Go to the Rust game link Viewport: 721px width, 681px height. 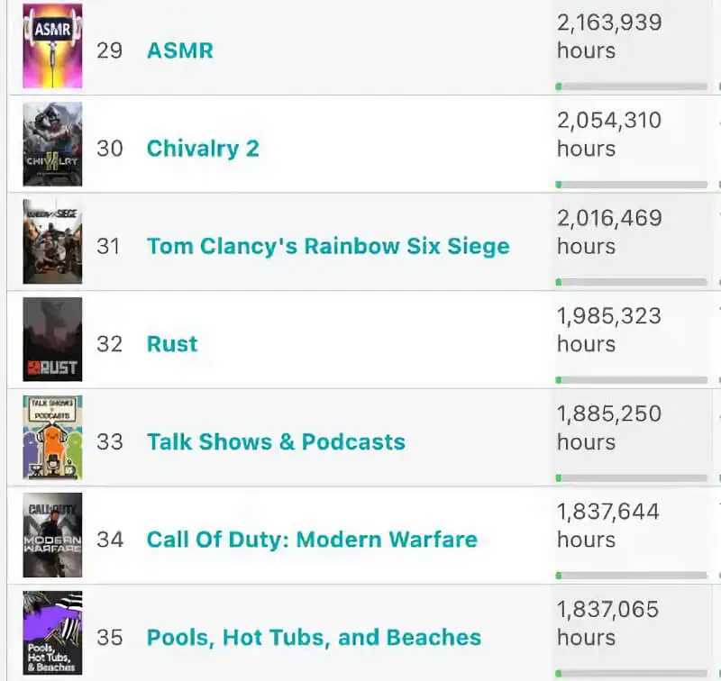click(172, 343)
